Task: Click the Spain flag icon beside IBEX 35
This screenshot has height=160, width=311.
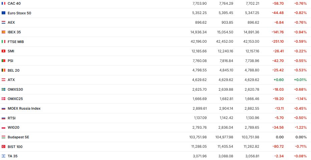Action: click(3, 32)
